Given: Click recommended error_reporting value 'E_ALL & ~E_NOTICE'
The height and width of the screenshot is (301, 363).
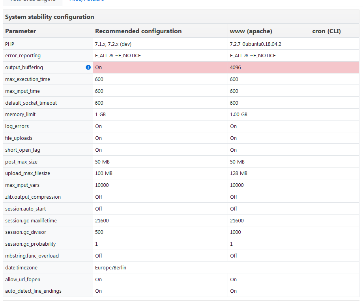Looking at the screenshot, I should click(x=118, y=56).
